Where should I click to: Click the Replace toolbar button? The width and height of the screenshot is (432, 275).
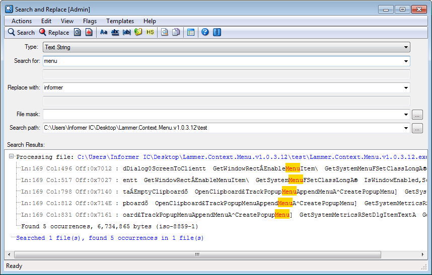click(54, 33)
